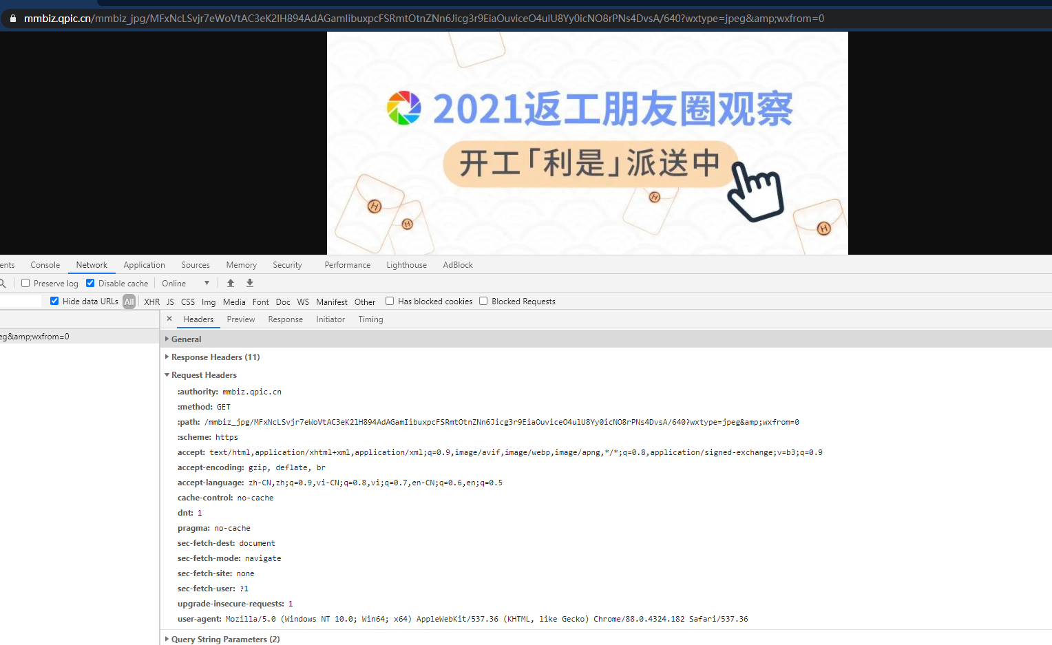
Task: Click the browser address bar URL
Action: click(424, 19)
